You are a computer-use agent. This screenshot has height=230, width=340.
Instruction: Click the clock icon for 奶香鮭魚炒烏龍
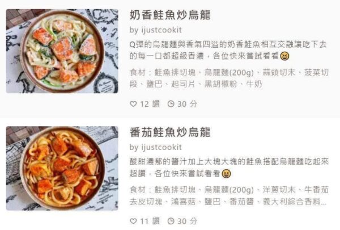171,104
